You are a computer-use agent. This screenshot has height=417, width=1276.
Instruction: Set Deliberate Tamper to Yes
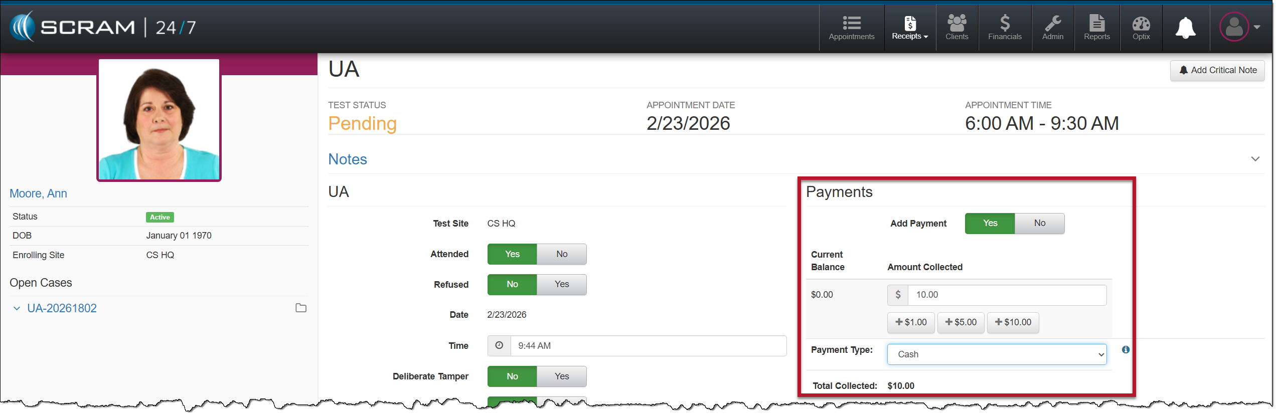click(x=561, y=376)
